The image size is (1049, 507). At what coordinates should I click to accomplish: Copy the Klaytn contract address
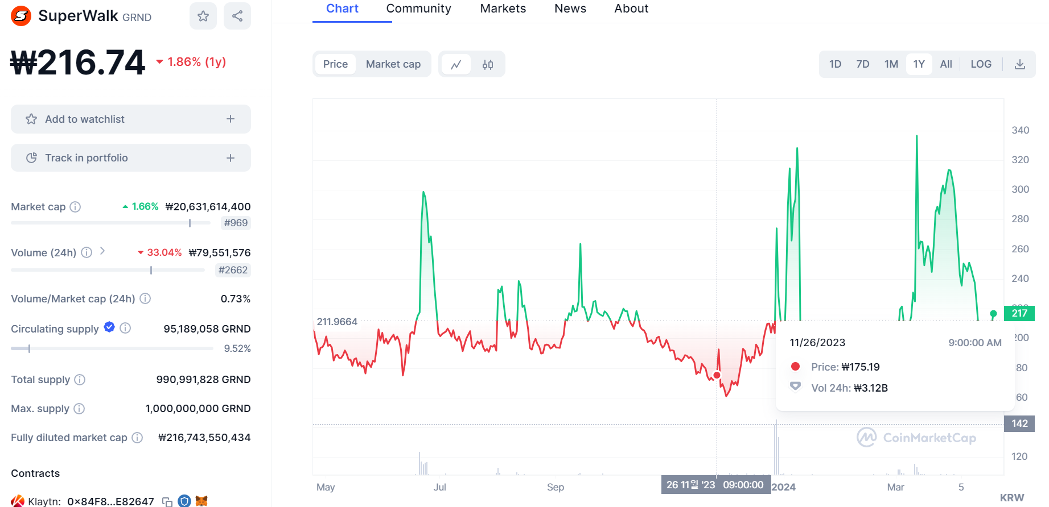coord(167,502)
